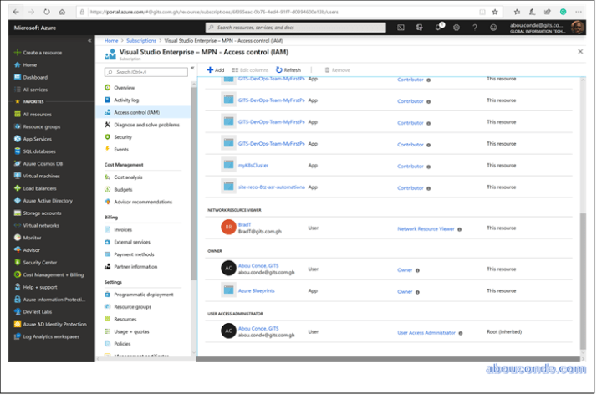Open SQL databases from the favorites sidebar

coord(38,151)
